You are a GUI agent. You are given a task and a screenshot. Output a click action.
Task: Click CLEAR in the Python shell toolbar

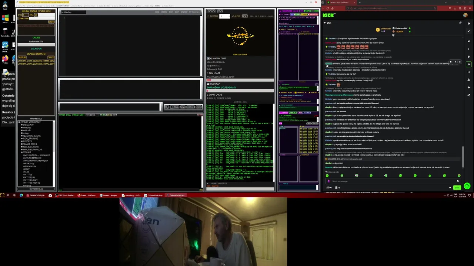click(x=115, y=115)
